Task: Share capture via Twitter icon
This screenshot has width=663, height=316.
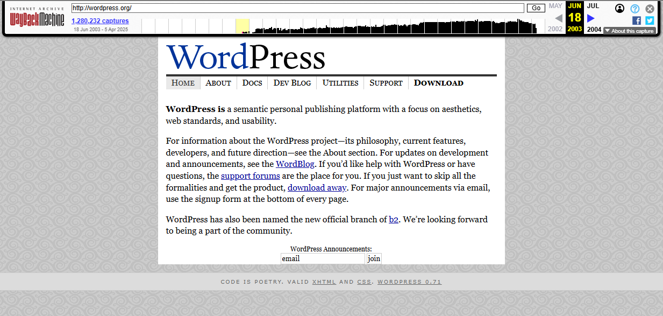Action: 650,20
